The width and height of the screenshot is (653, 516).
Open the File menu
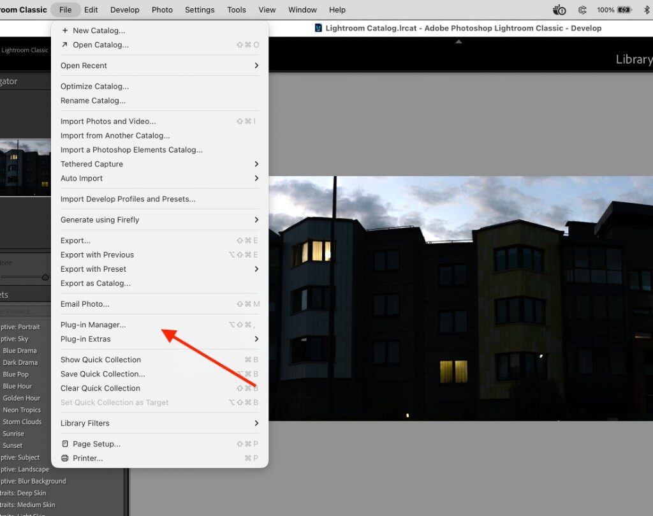point(66,10)
